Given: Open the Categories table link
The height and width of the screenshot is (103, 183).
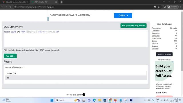Looking at the screenshot, I should point(156,33).
